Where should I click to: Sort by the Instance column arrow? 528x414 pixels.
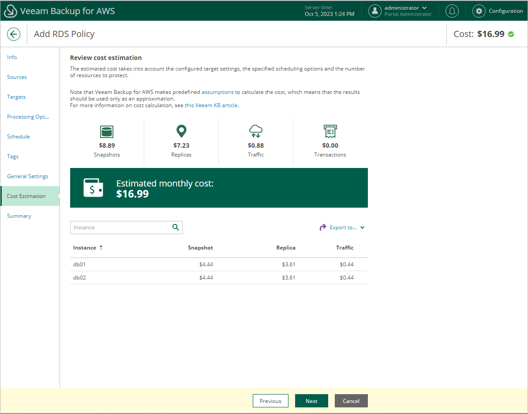point(101,247)
